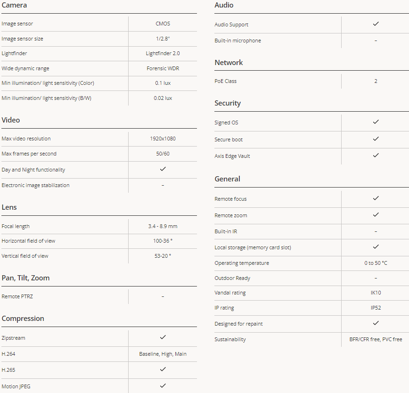Click the Remote zoom checkmark
The height and width of the screenshot is (393, 409).
(x=376, y=214)
